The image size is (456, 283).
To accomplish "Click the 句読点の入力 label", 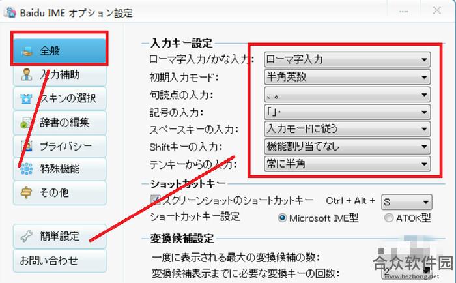I will pyautogui.click(x=182, y=95).
